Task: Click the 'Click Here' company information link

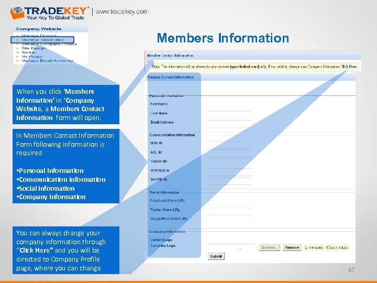Action: point(348,67)
